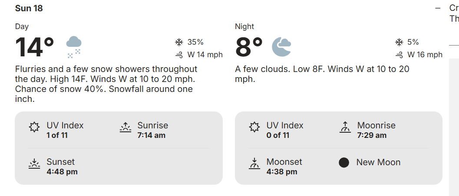Click the Sunrise 7:14 am time
This screenshot has height=196, width=459.
151,135
